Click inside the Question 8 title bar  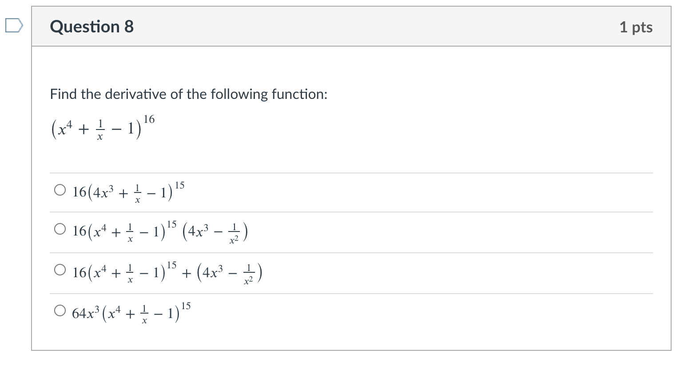pyautogui.click(x=311, y=27)
